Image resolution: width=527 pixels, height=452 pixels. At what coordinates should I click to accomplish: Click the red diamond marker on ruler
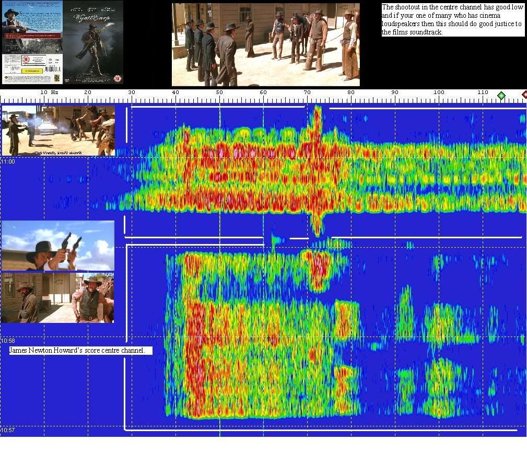[x=524, y=95]
